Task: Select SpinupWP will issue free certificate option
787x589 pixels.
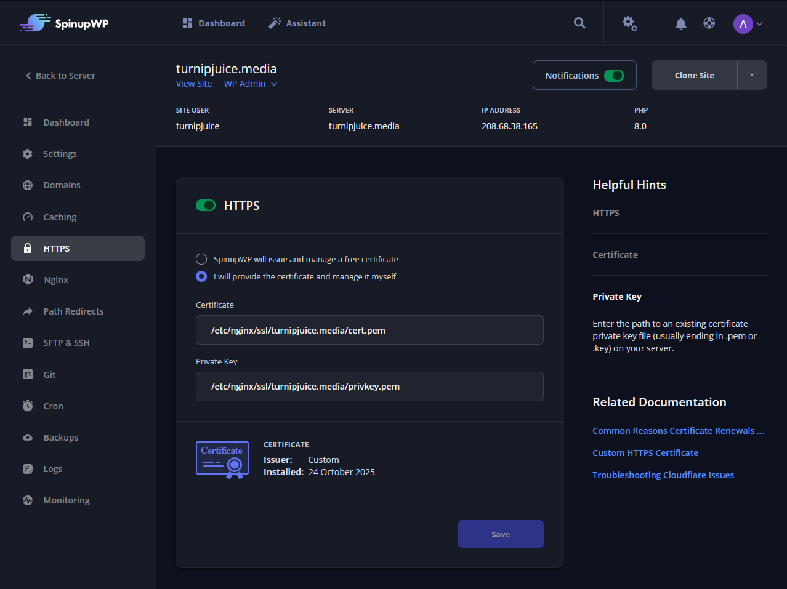Action: [x=201, y=259]
